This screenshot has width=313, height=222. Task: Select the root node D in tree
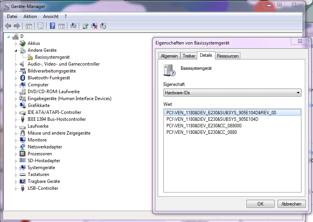pos(22,36)
